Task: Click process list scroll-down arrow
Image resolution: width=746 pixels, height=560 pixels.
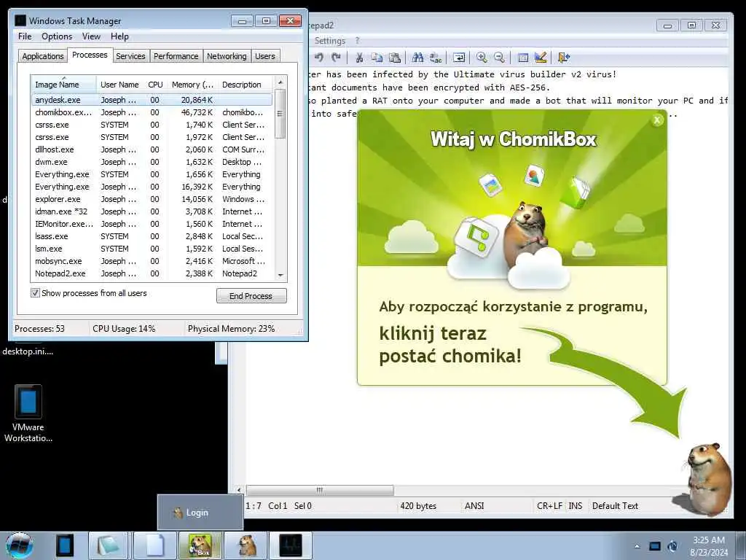Action: click(280, 275)
